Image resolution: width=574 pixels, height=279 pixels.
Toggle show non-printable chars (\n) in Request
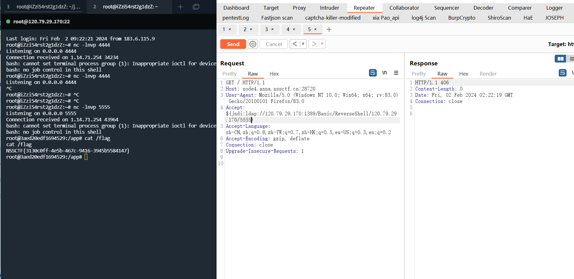click(x=385, y=73)
